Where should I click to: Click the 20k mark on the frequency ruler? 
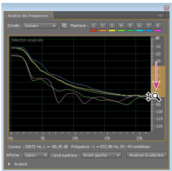point(139,138)
